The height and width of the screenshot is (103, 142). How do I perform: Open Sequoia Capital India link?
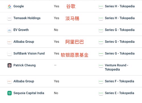29,93
